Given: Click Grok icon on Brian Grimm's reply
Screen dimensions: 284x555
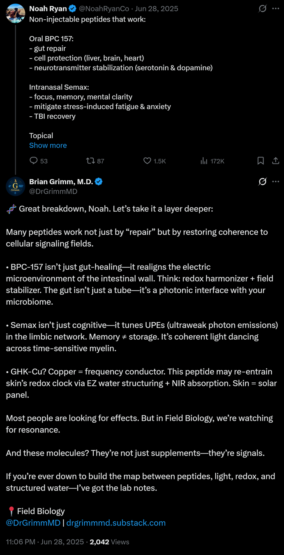Looking at the screenshot, I should tap(262, 181).
